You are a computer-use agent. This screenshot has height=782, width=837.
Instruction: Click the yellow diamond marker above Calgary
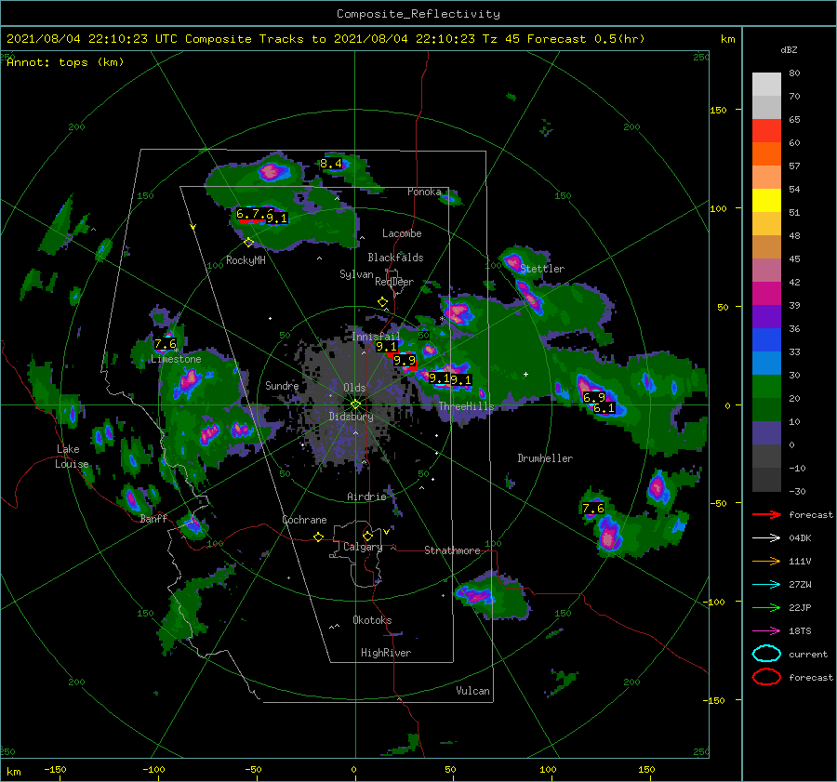coord(367,536)
